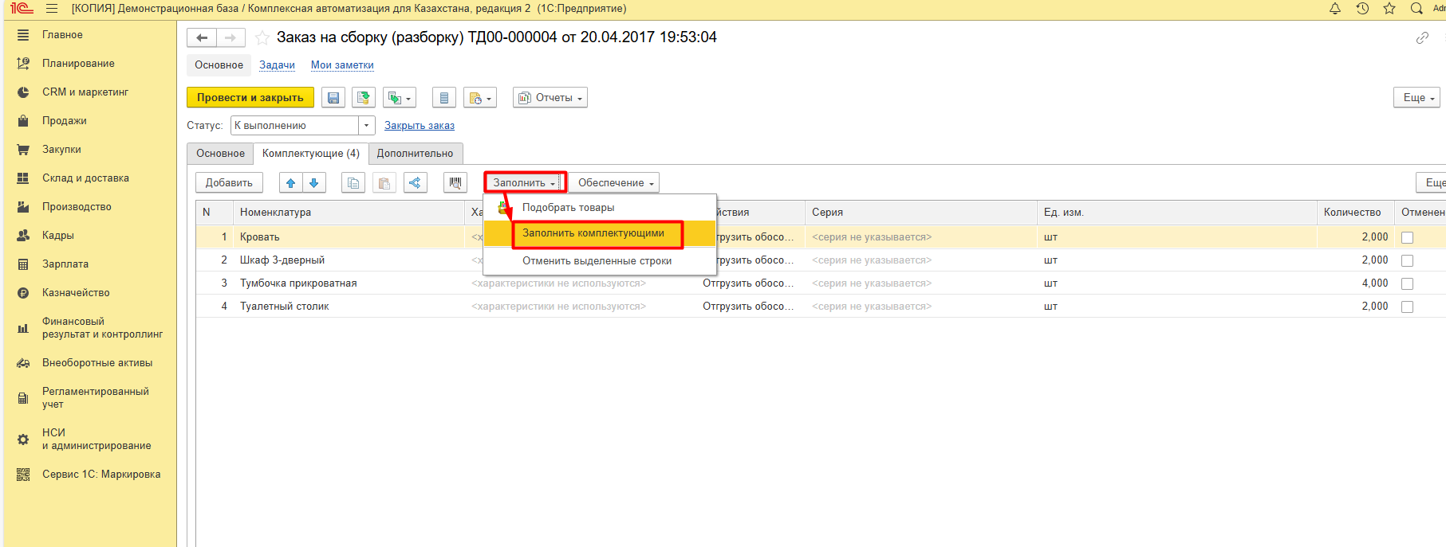The height and width of the screenshot is (547, 1446).
Task: Move row down with blue arrow
Action: 314,183
